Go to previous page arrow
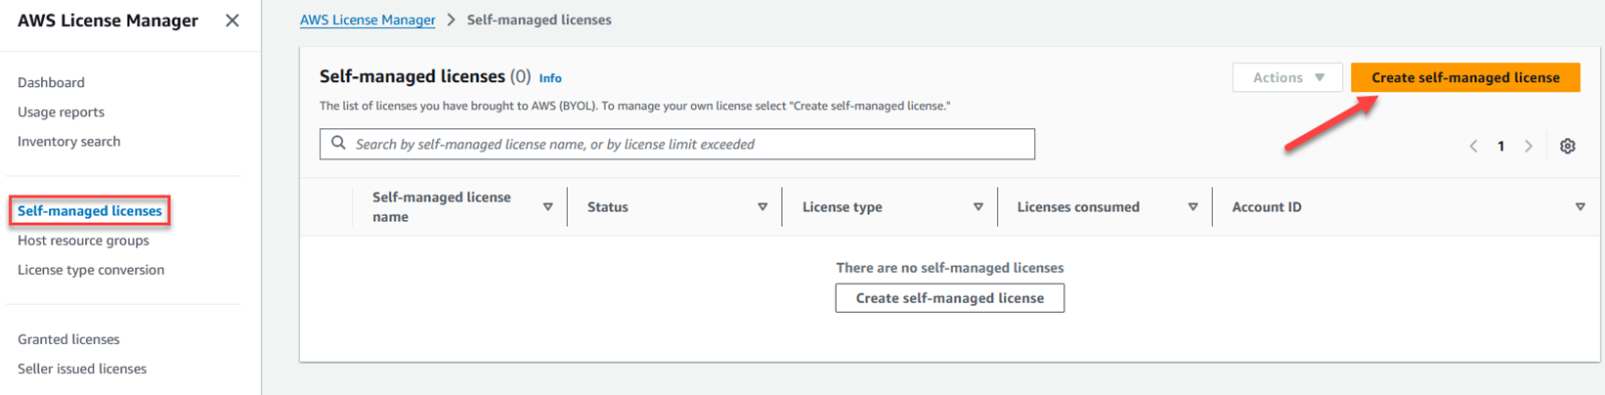The width and height of the screenshot is (1605, 395). (1473, 146)
